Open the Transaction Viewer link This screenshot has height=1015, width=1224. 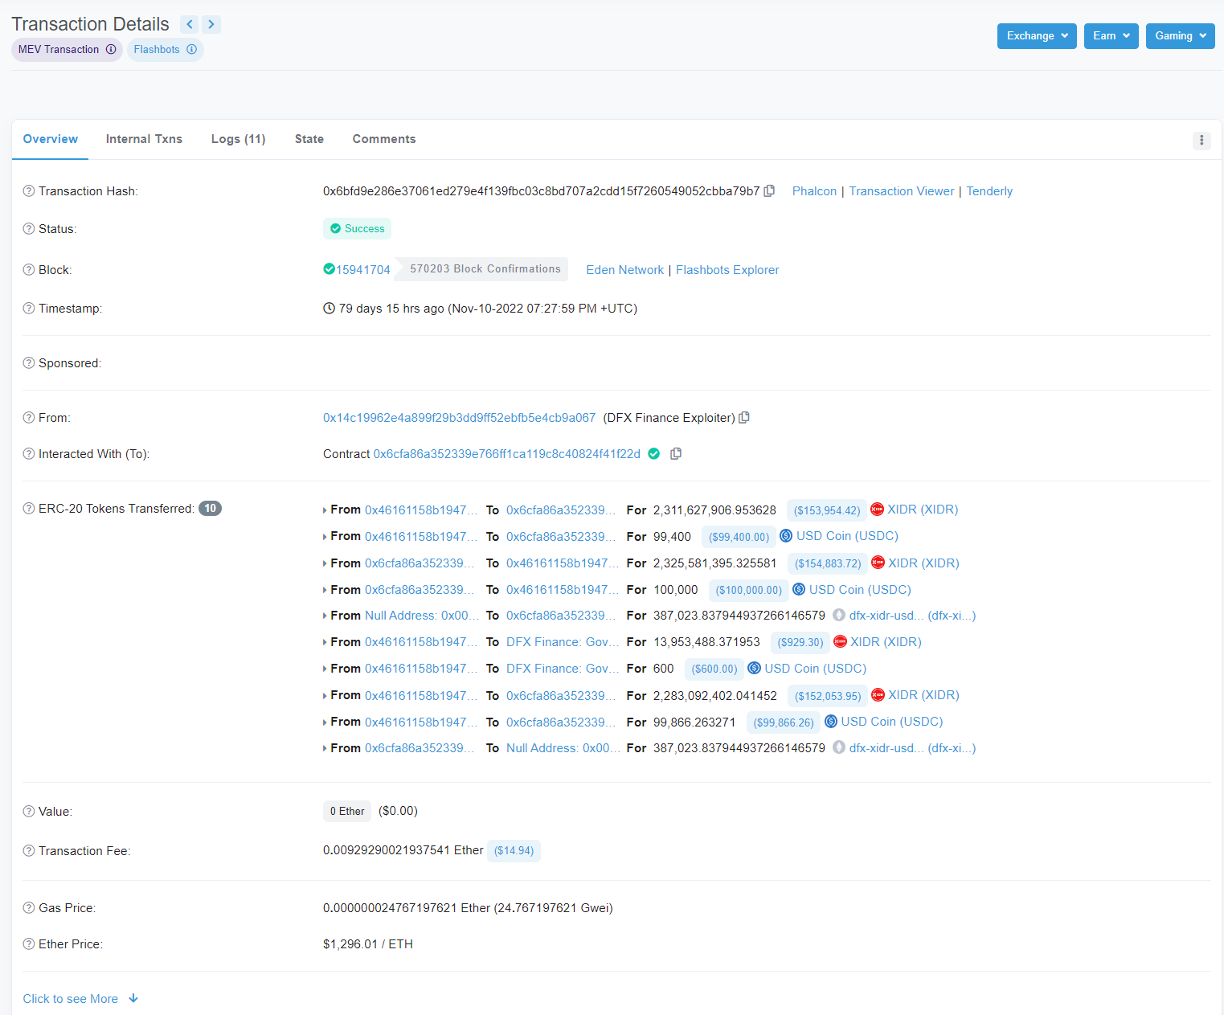902,191
